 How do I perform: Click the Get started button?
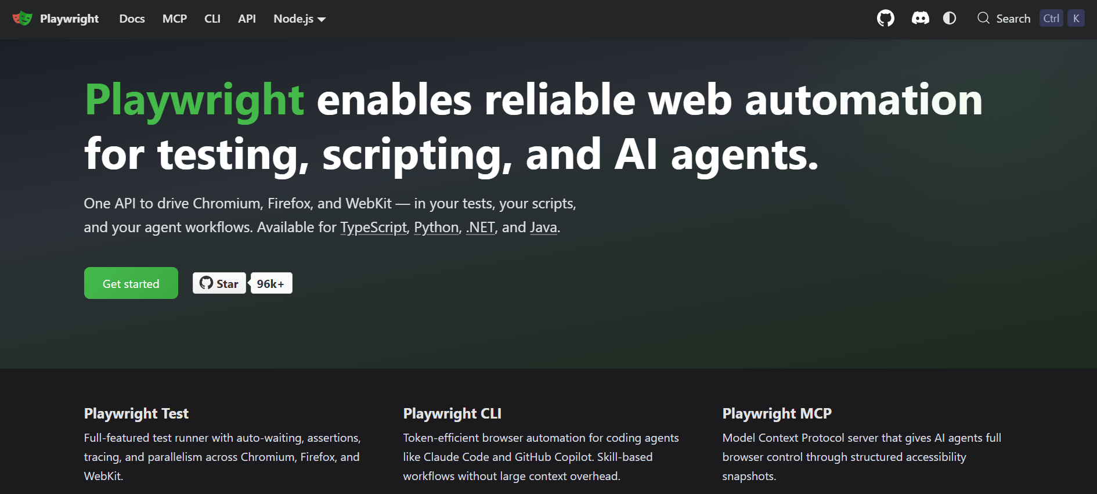pos(131,283)
